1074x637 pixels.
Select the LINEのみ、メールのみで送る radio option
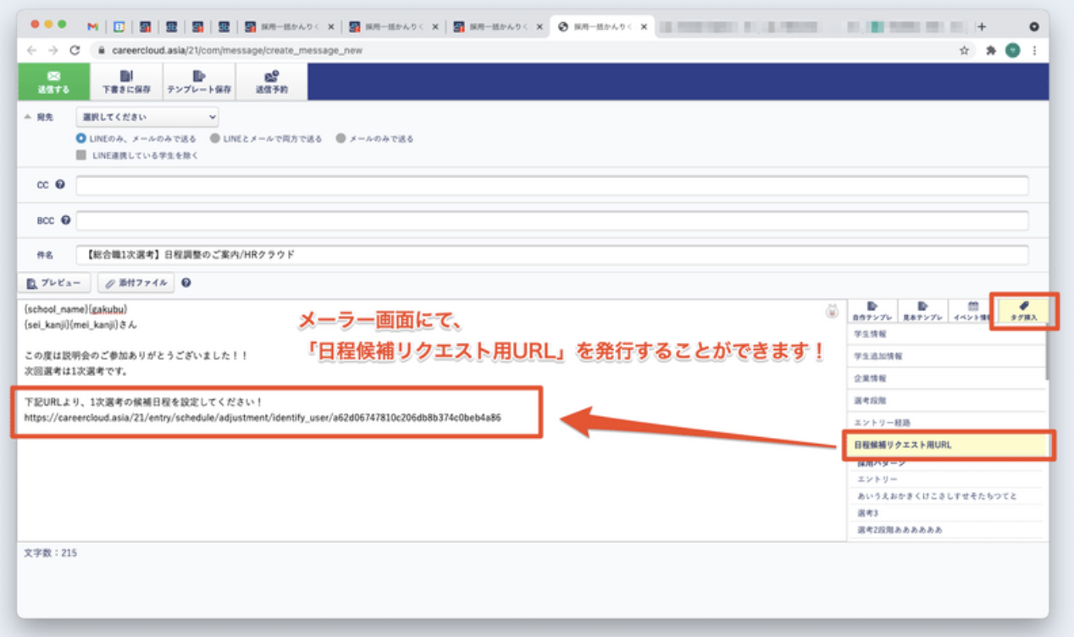(81, 138)
